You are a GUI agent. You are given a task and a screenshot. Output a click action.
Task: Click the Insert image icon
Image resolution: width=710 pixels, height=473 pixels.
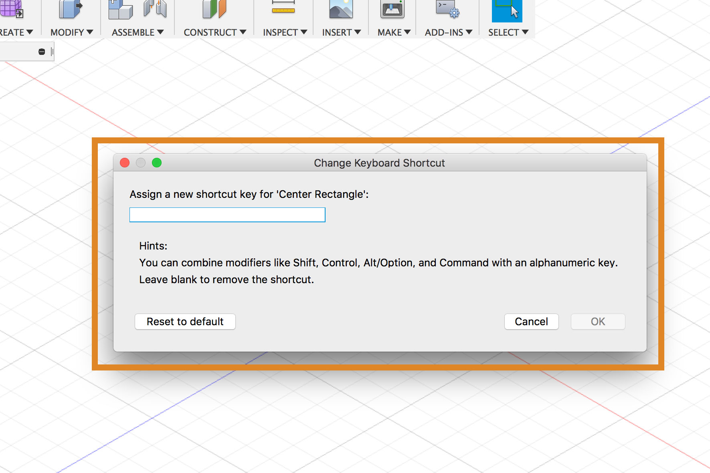click(341, 9)
